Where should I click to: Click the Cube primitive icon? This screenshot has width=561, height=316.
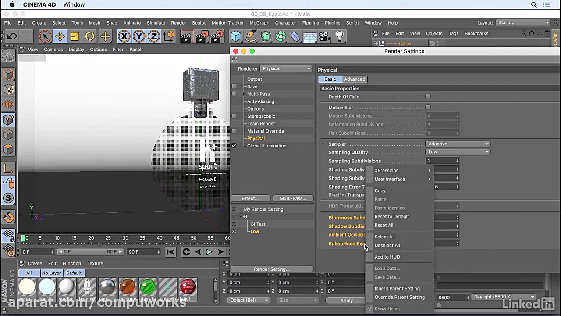pyautogui.click(x=236, y=36)
